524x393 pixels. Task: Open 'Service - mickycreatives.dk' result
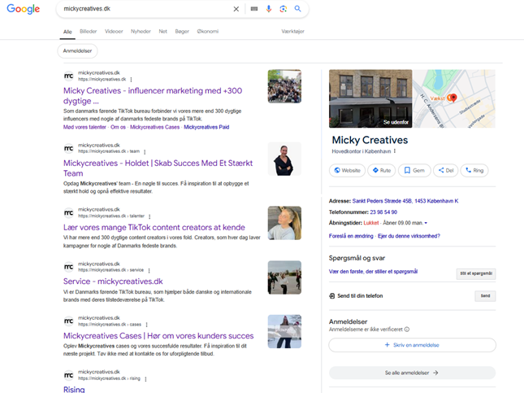113,282
